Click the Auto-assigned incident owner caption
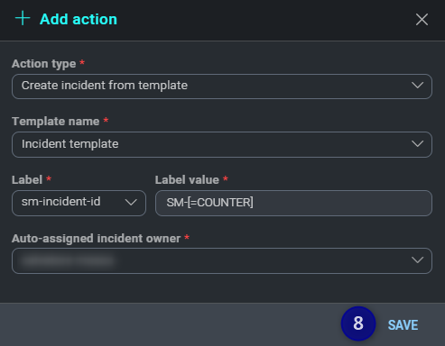 click(96, 239)
